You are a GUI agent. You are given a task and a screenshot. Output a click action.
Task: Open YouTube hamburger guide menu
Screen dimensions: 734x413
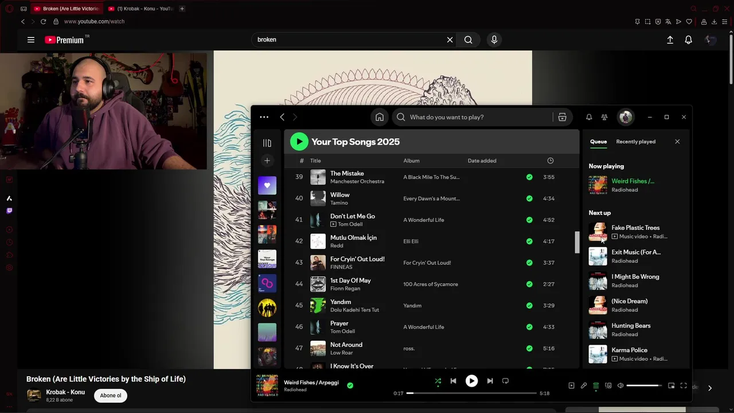(x=31, y=40)
